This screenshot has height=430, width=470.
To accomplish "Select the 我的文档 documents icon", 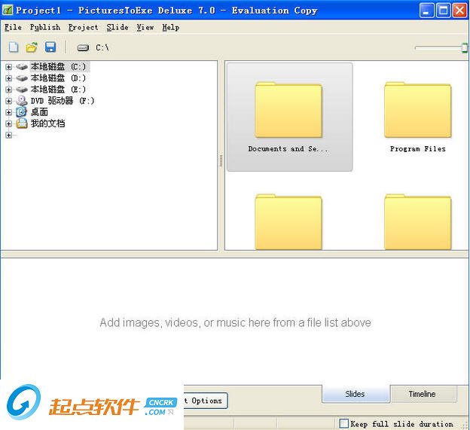I will coord(22,124).
